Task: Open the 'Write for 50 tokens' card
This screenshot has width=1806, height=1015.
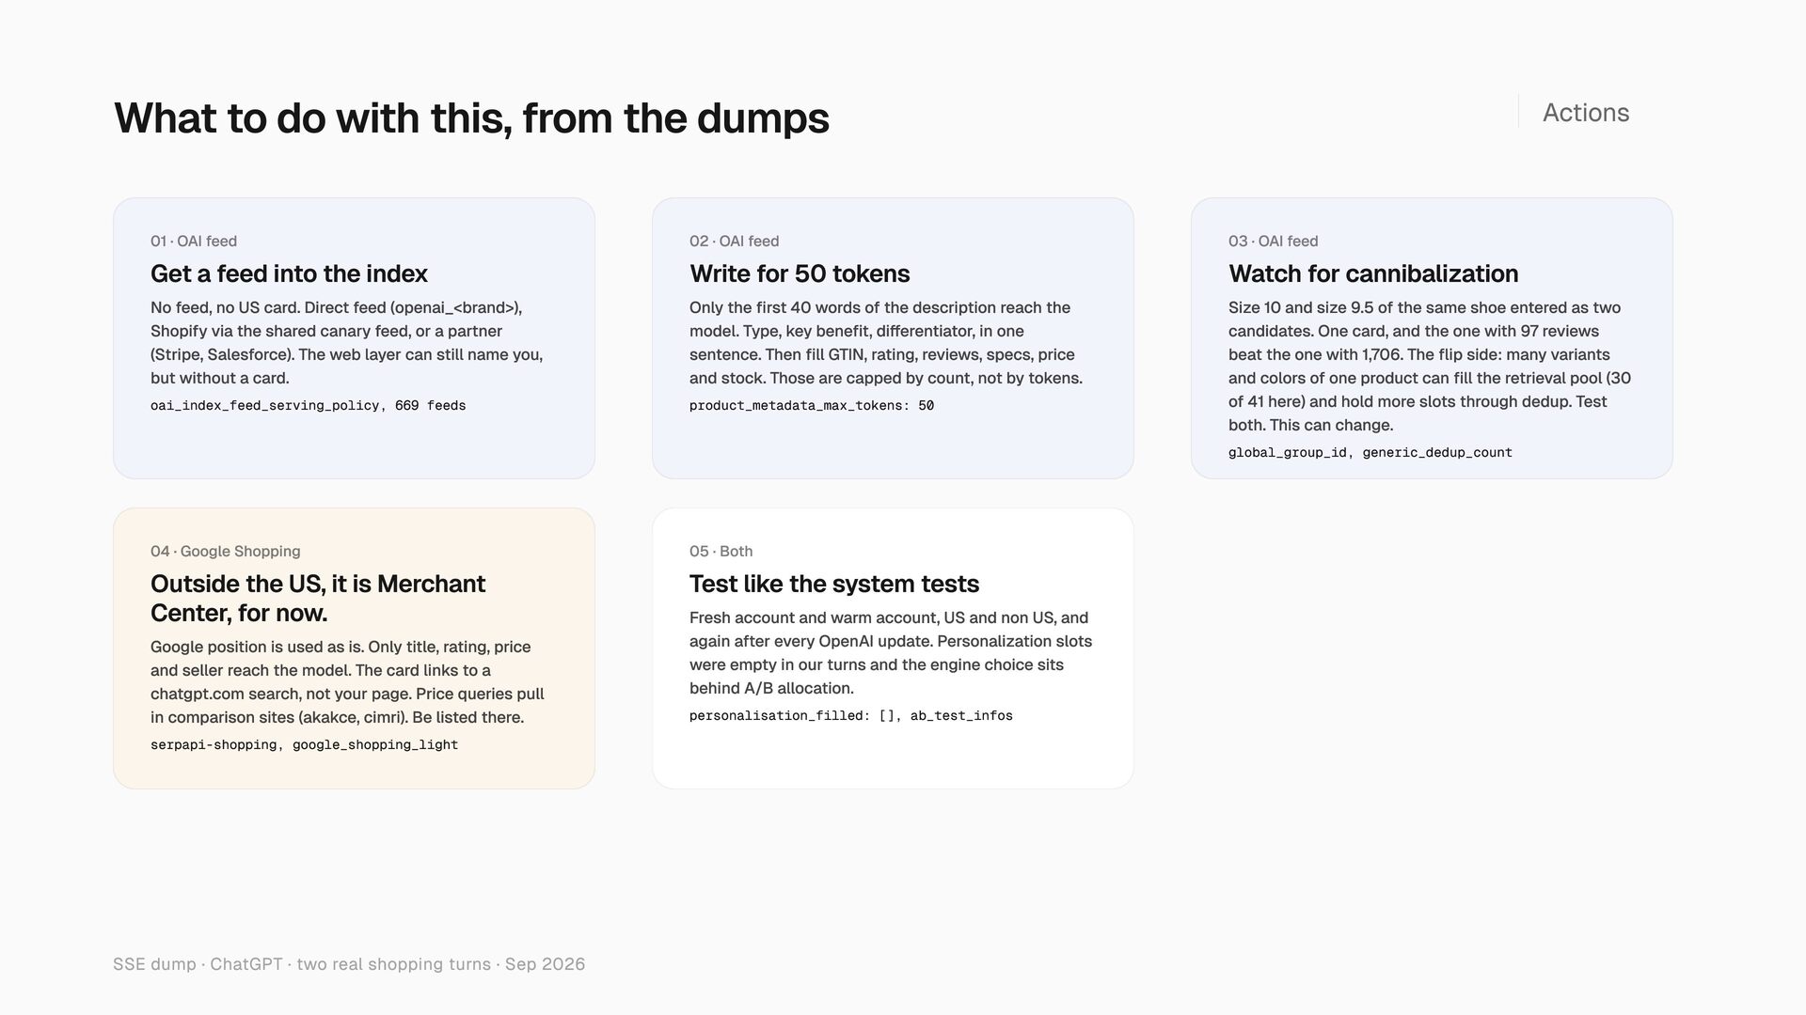Action: [x=893, y=338]
